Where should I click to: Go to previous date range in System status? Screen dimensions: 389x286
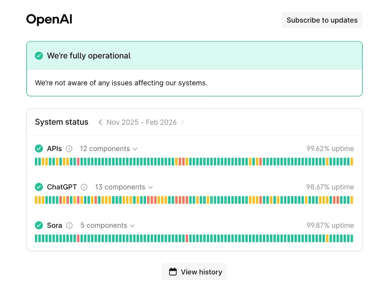coord(100,122)
